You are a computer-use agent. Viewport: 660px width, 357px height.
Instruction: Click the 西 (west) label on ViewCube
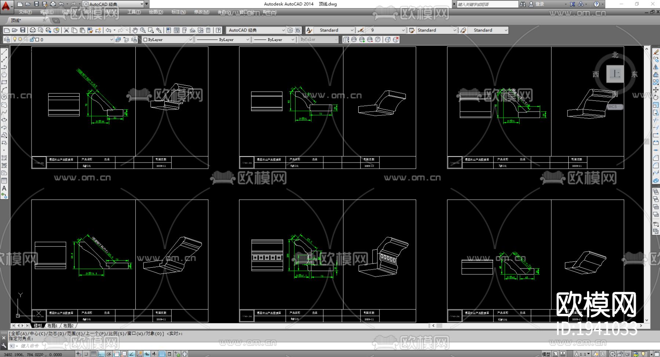click(596, 74)
